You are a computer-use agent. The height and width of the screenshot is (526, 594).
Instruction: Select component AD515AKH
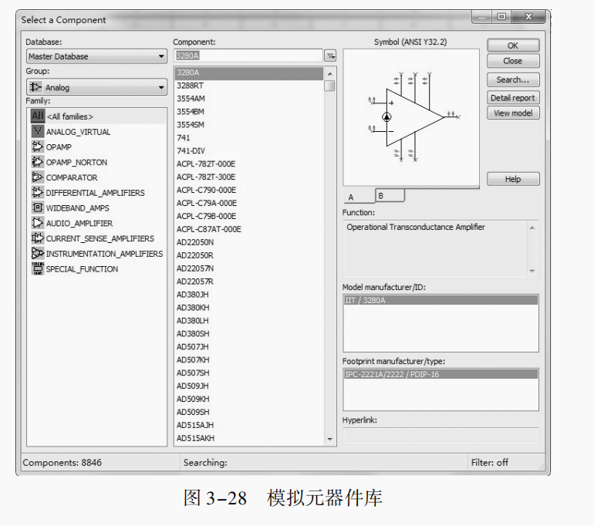click(249, 438)
